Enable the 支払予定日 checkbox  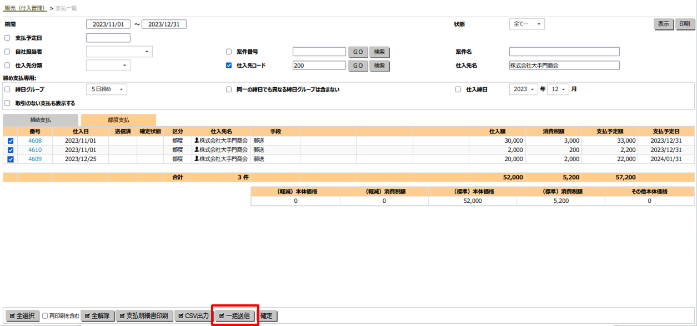[7, 38]
